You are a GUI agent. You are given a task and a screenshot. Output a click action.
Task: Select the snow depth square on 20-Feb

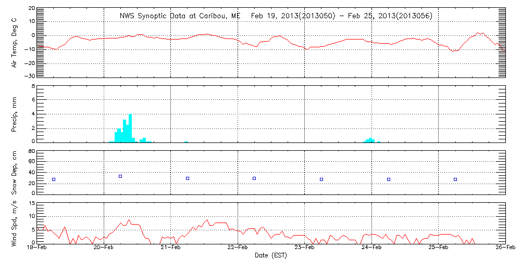pos(120,176)
